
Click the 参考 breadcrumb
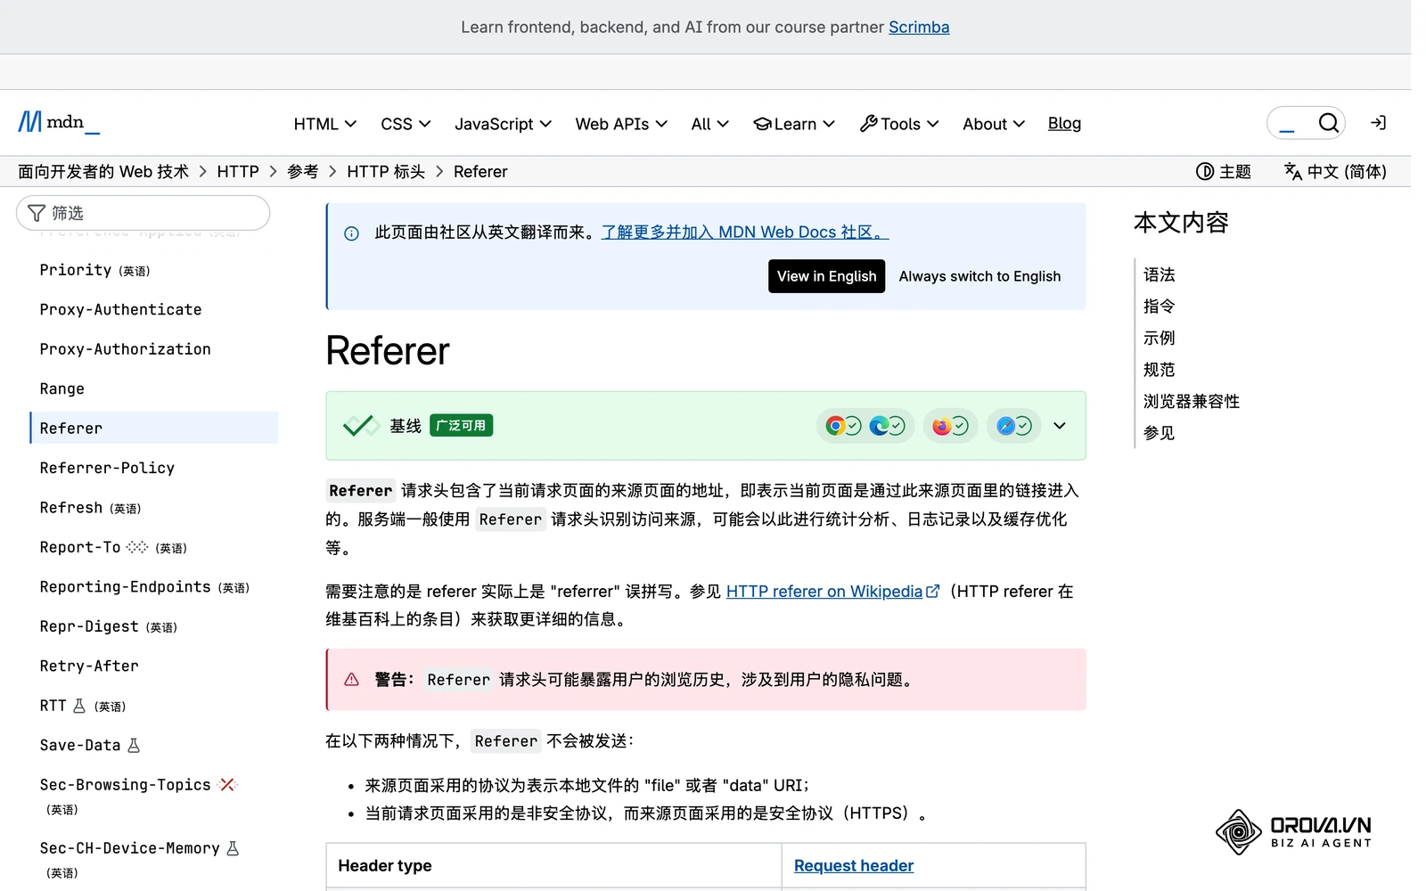303,171
